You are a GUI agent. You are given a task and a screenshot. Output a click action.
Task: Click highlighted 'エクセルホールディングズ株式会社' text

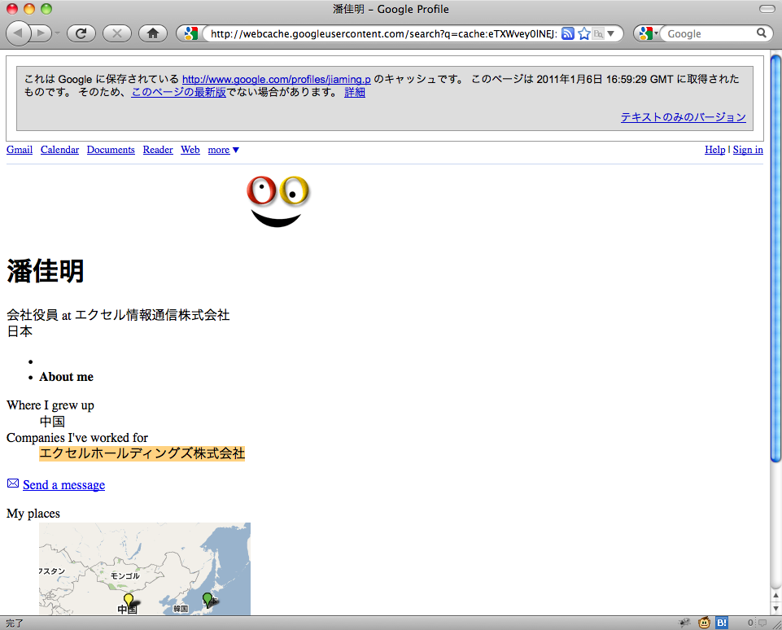pyautogui.click(x=142, y=453)
